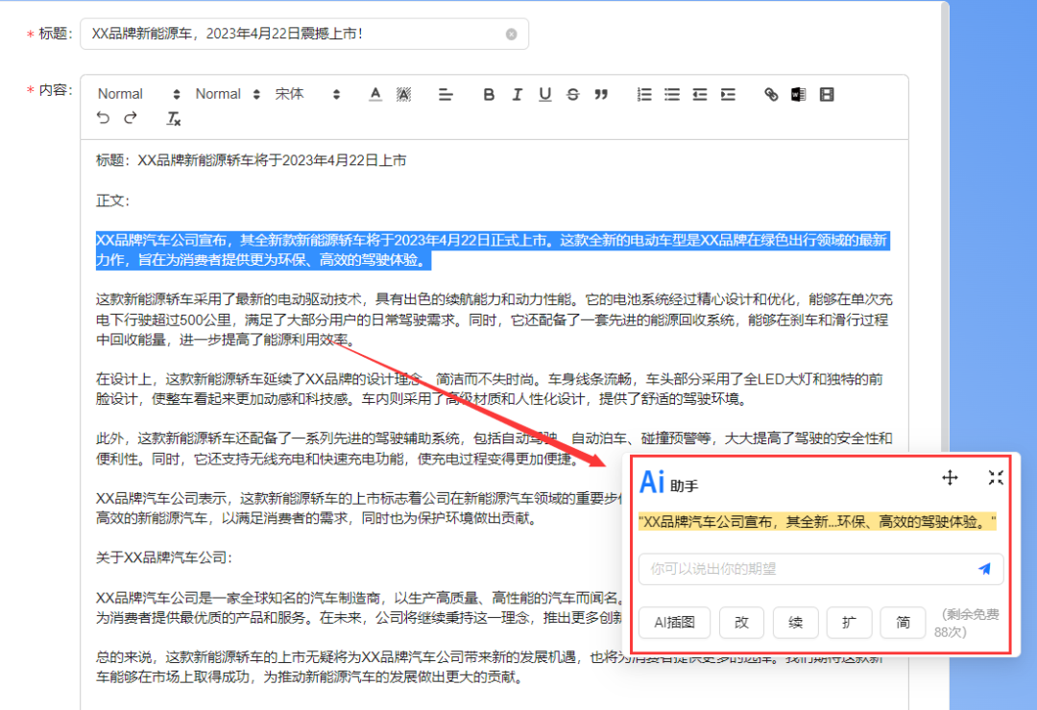Image resolution: width=1037 pixels, height=710 pixels.
Task: Apply bullet list formatting
Action: (672, 95)
